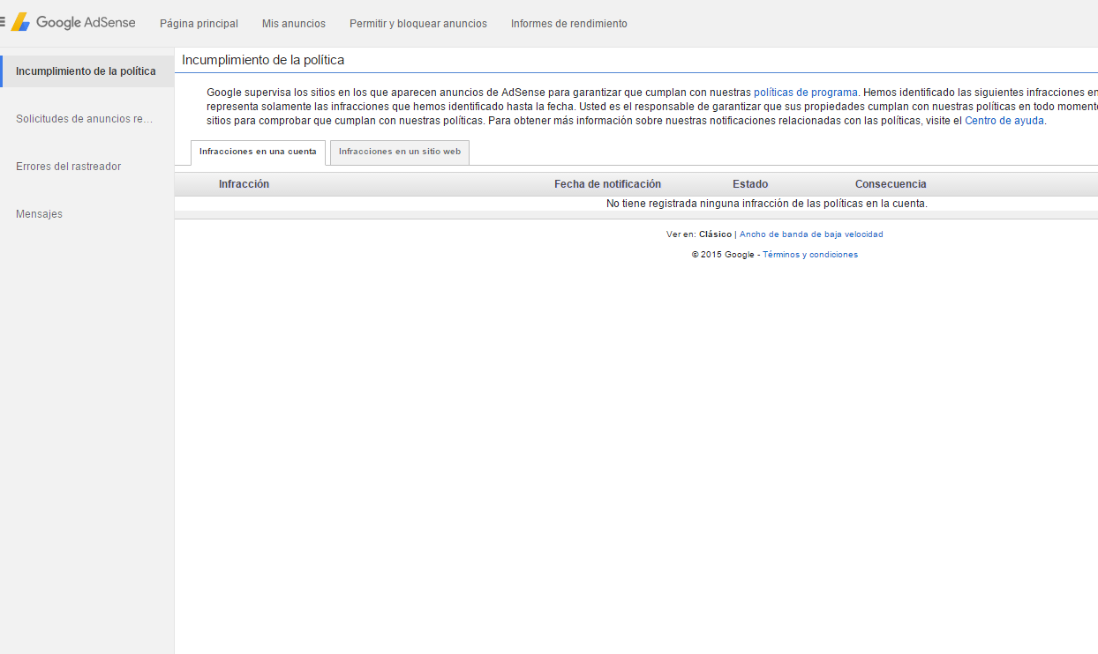Open the hamburger menu icon
This screenshot has width=1098, height=654.
[x=3, y=23]
